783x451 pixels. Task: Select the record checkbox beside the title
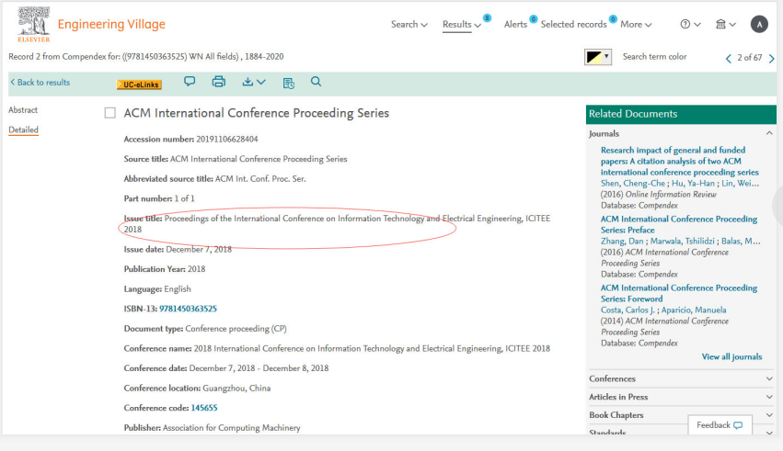coord(110,113)
